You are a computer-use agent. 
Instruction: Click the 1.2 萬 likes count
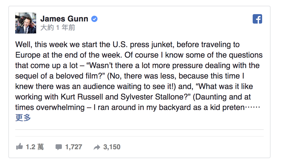[35, 147]
